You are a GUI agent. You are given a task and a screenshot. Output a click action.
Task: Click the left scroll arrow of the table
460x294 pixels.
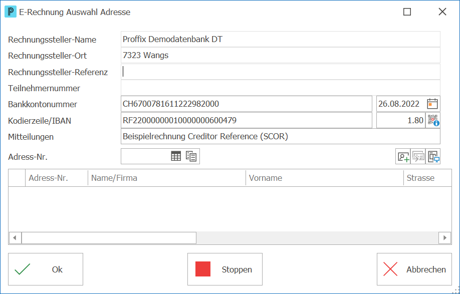click(15, 238)
